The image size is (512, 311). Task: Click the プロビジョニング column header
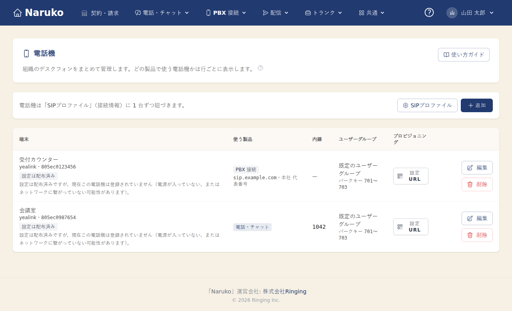coord(410,139)
